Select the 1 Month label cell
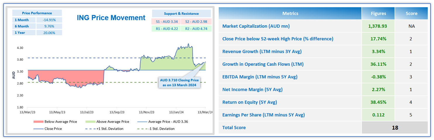434x140 pixels. 24,20
